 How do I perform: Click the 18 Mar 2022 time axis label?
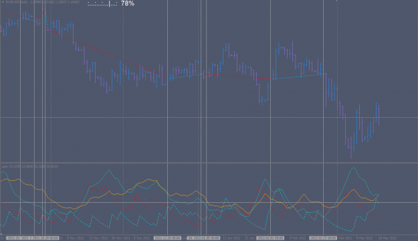[x=387, y=238]
